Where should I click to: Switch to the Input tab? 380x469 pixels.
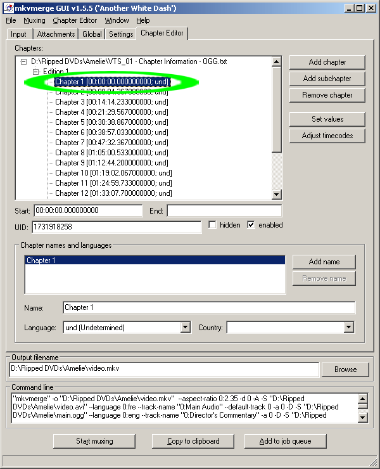click(18, 34)
